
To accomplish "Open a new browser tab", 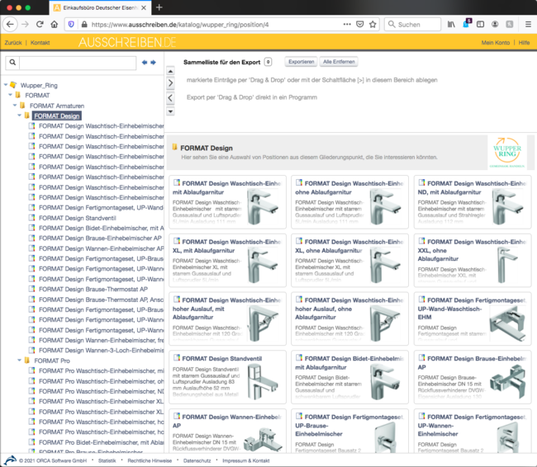I will 159,7.
